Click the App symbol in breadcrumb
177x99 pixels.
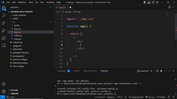pos(77,12)
